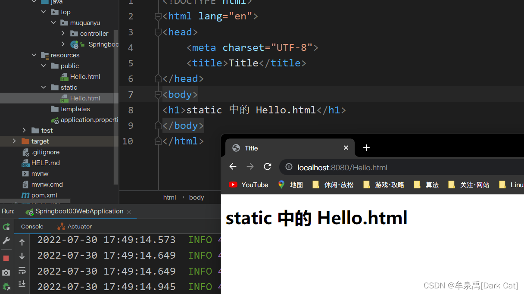Open a new browser tab
Screen dimensions: 524x294
tap(366, 148)
